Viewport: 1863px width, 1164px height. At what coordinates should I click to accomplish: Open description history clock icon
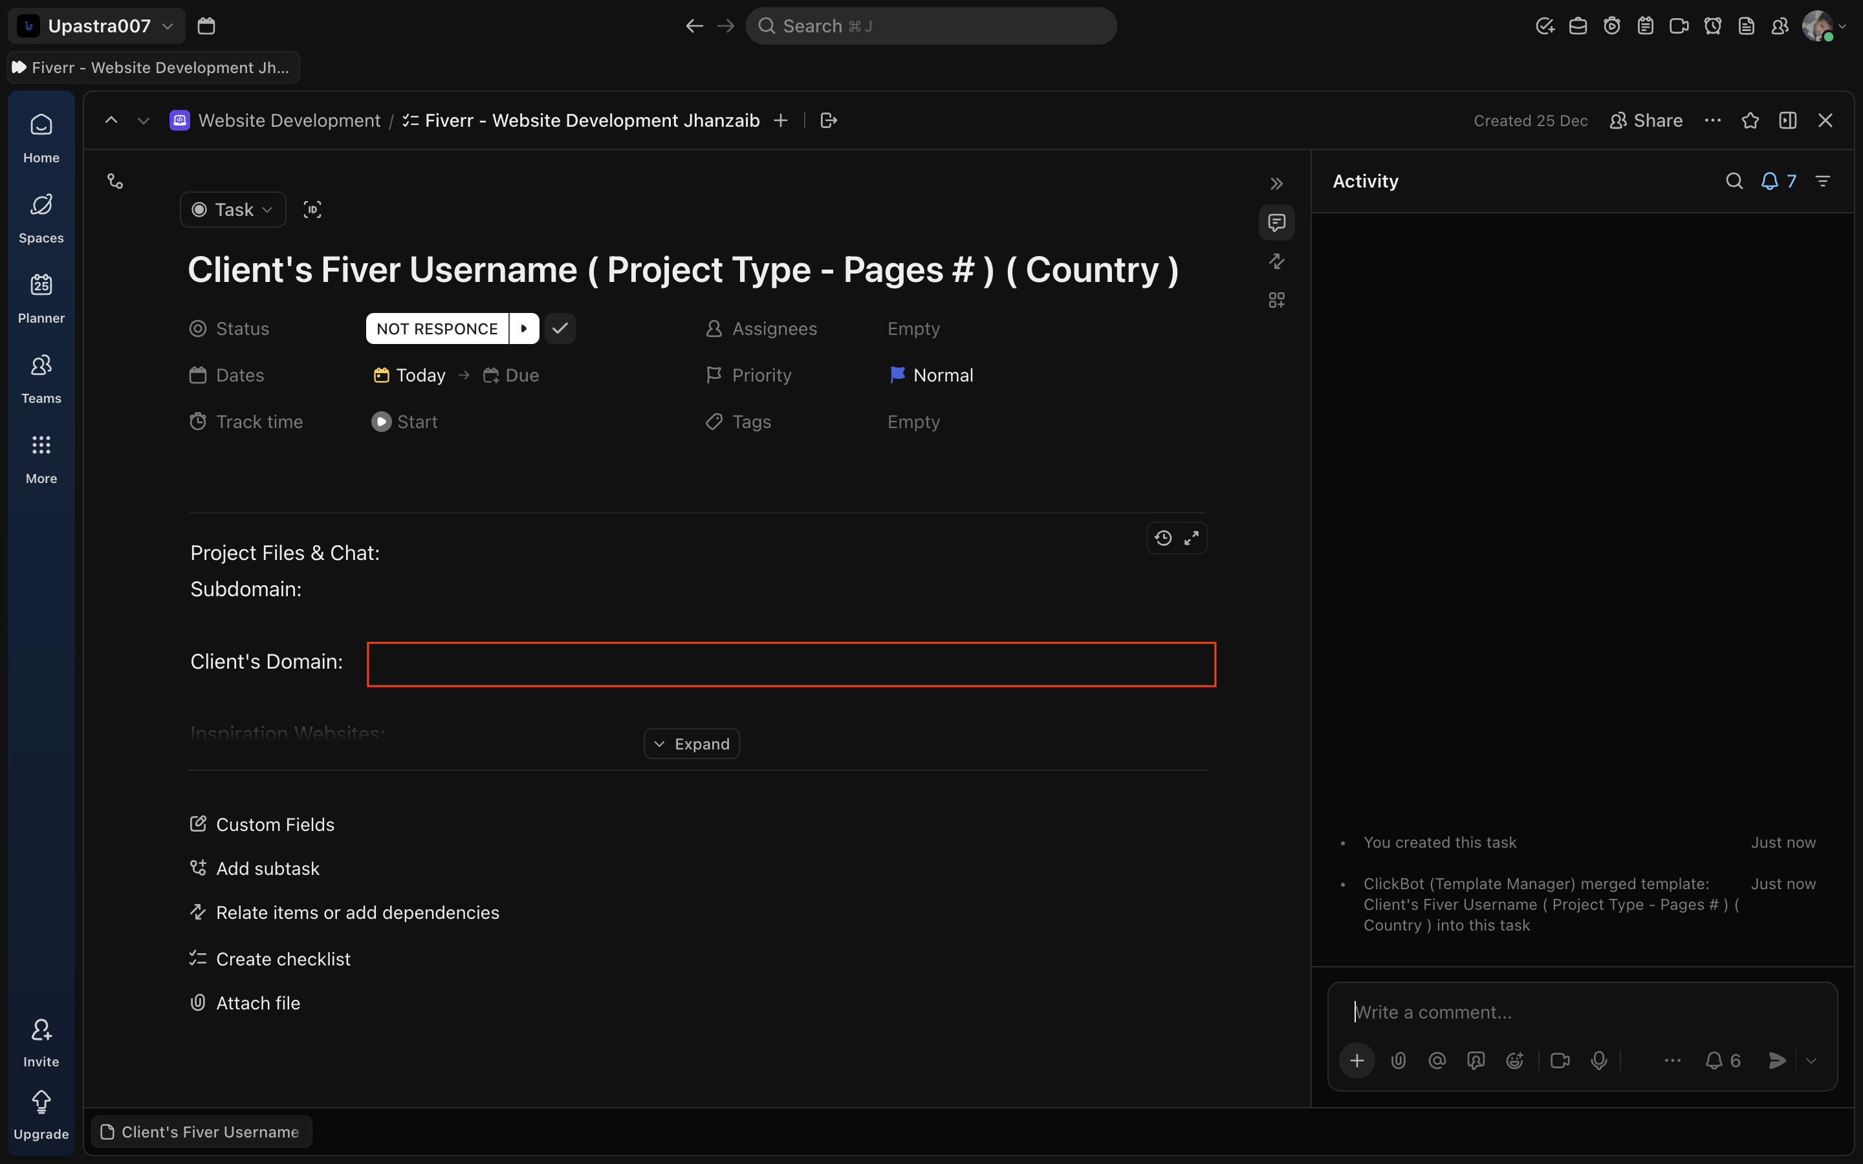click(x=1163, y=538)
